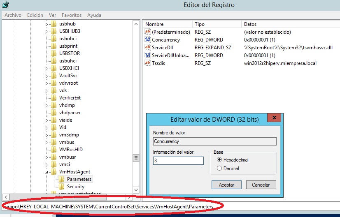Viewport: 340px width, 217px height.
Task: Click the Concurrency DWORD value icon
Action: 148,40
